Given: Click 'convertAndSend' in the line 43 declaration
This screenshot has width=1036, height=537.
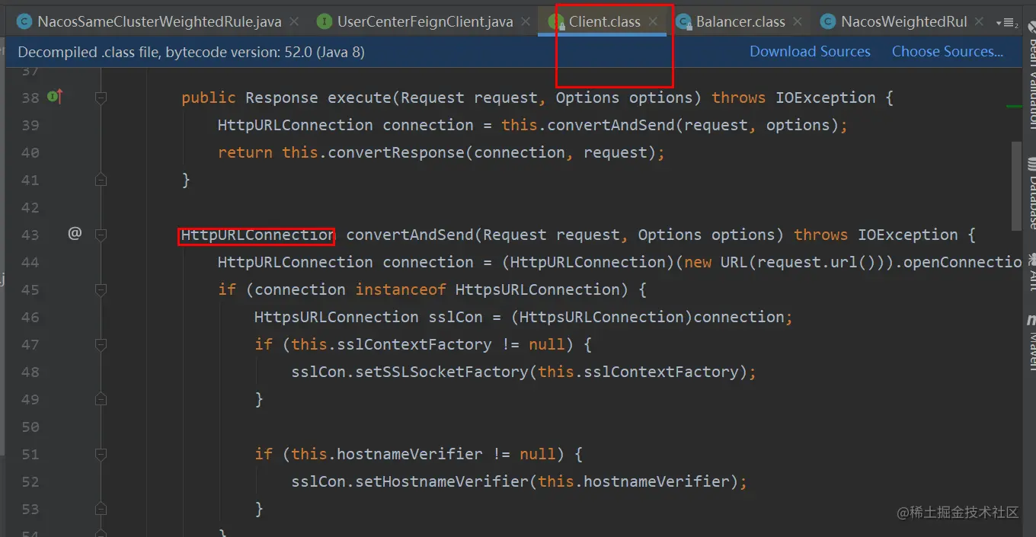Looking at the screenshot, I should click(410, 235).
